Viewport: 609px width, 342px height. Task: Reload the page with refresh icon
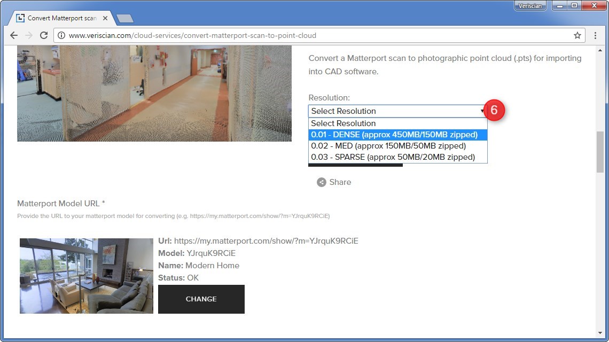pyautogui.click(x=44, y=35)
